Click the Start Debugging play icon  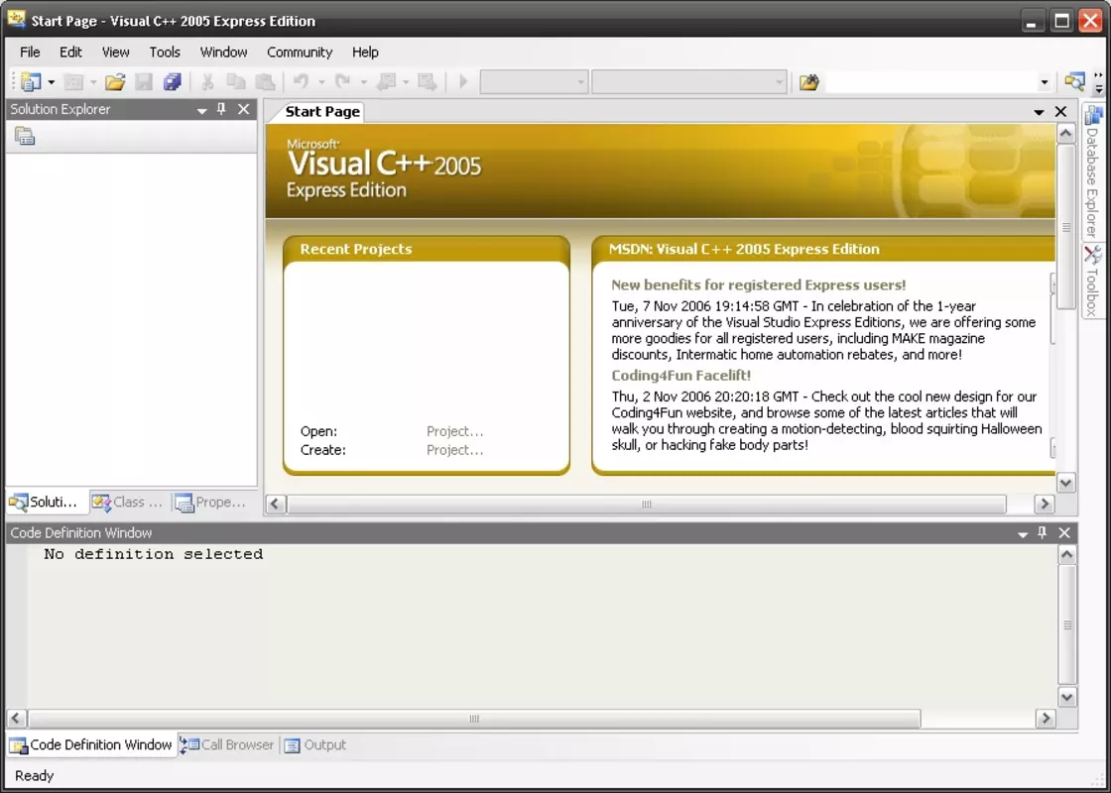[463, 82]
